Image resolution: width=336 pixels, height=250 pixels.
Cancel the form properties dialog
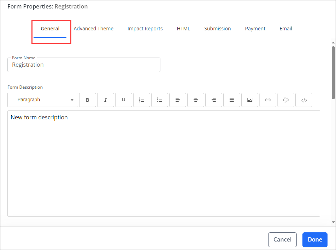[282, 239]
